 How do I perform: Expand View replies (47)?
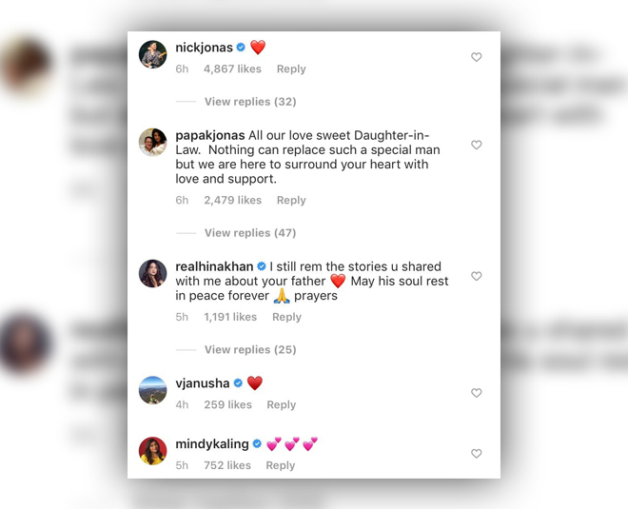(x=250, y=233)
